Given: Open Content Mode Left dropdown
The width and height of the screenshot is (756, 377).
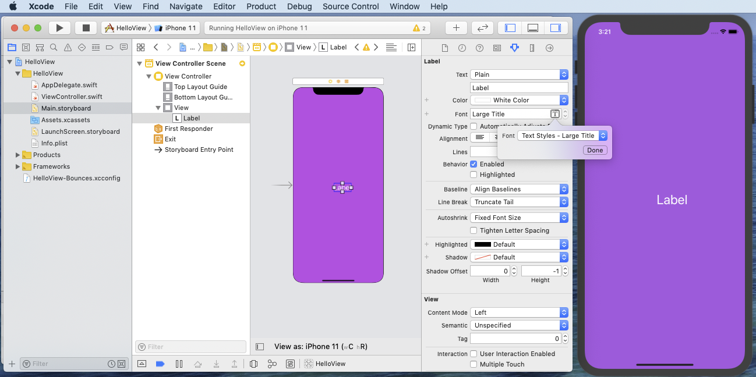Looking at the screenshot, I should 519,312.
